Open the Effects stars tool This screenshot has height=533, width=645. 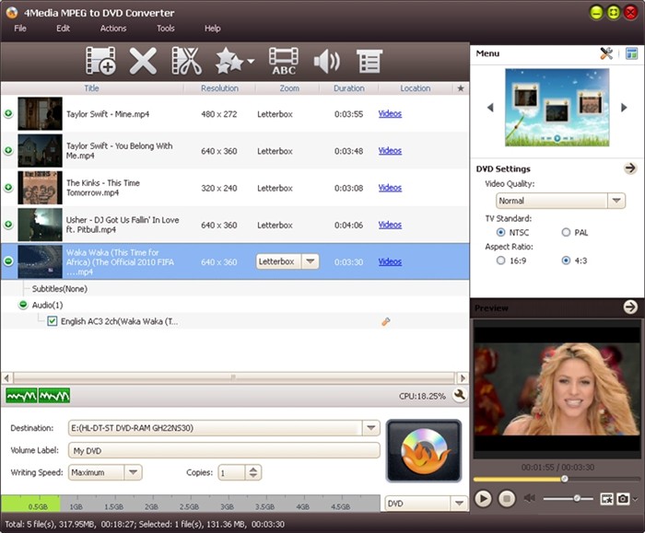(x=229, y=61)
